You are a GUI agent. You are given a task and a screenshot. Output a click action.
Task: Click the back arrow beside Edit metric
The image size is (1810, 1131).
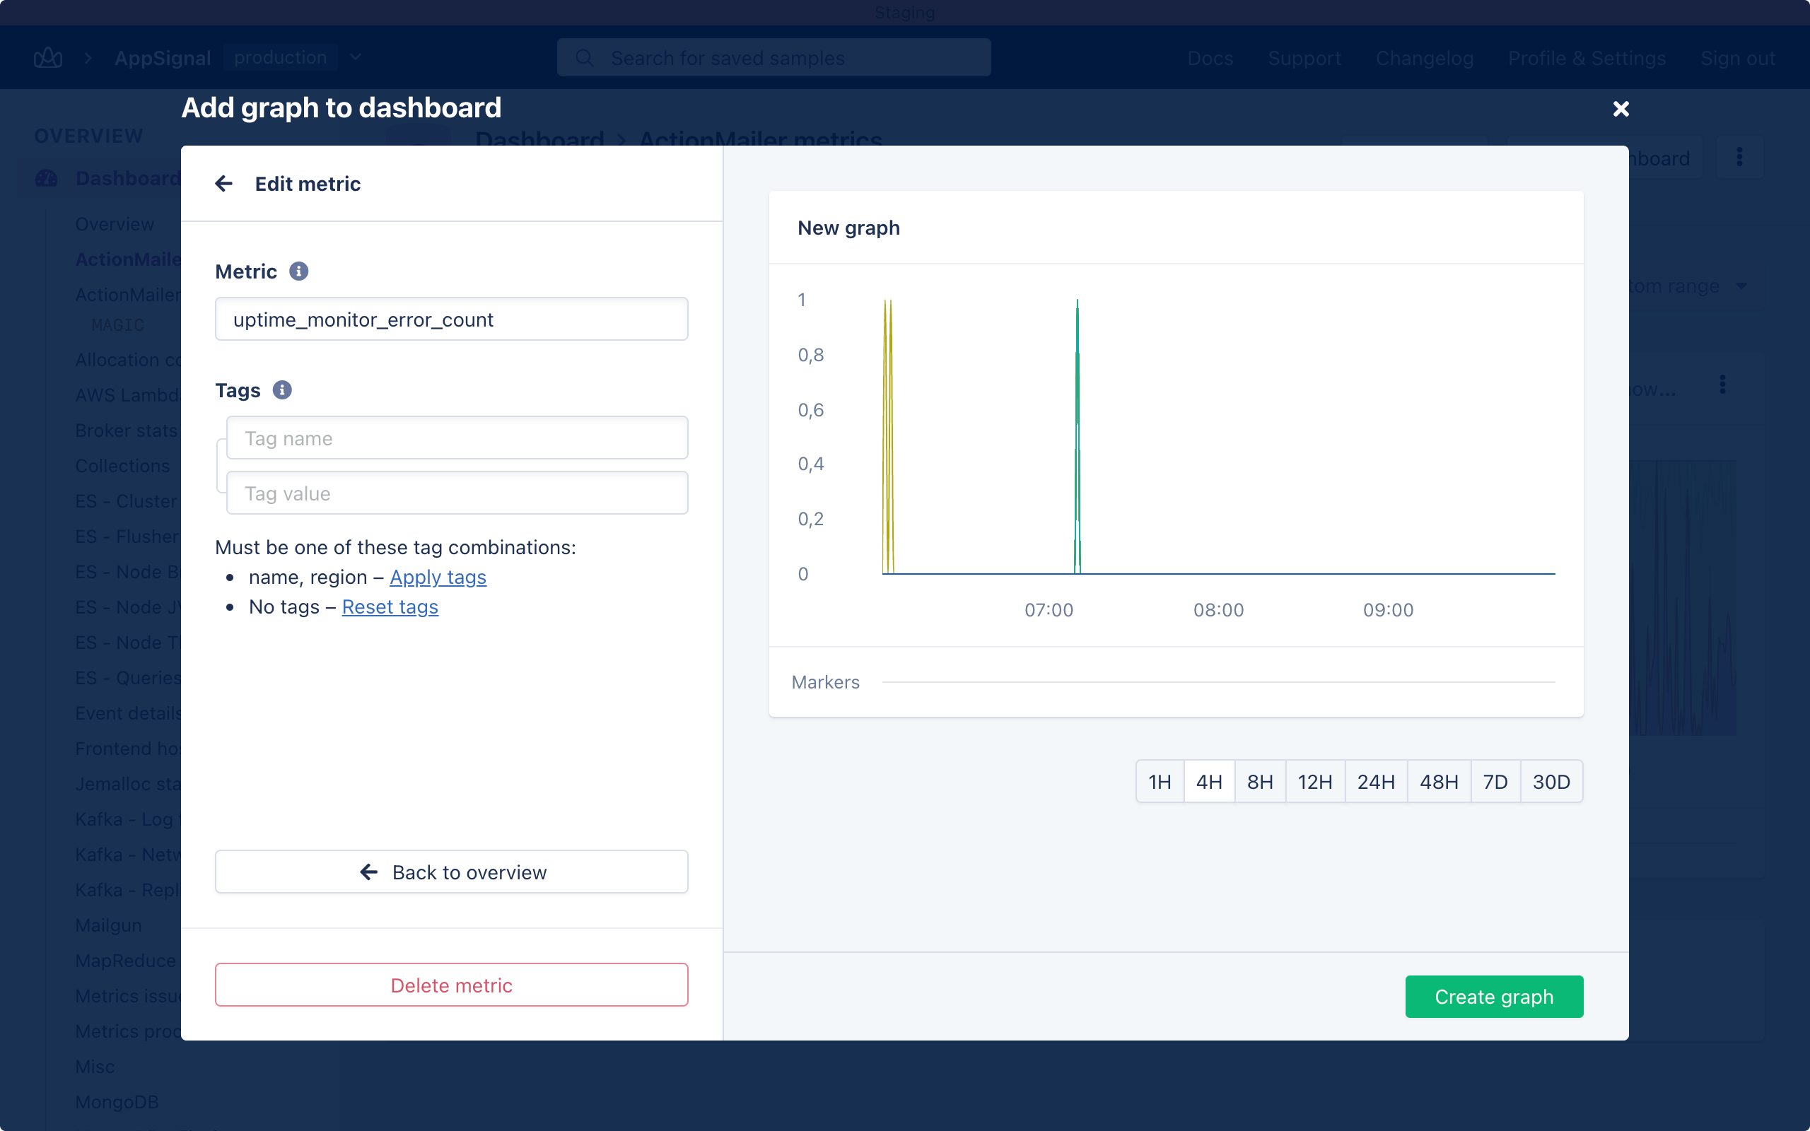point(223,183)
